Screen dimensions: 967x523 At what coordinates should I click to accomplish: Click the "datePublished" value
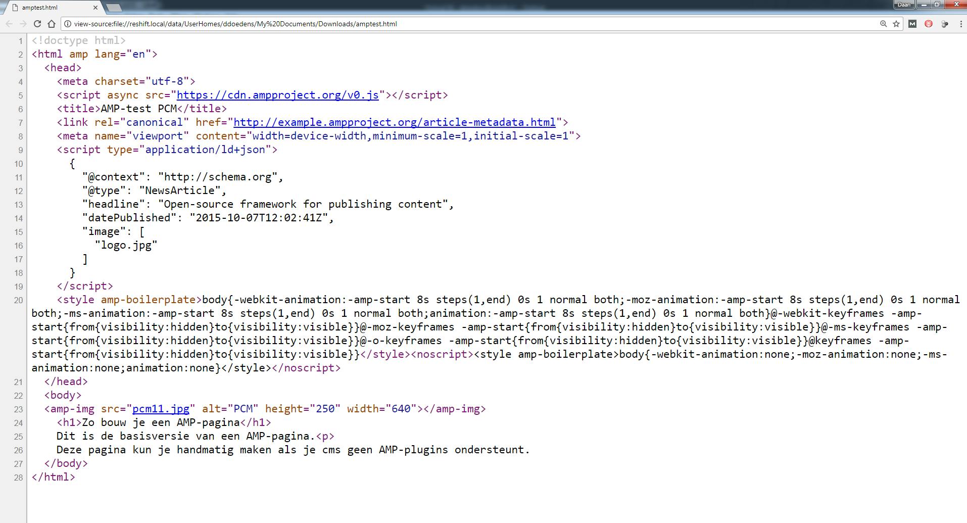coord(259,218)
